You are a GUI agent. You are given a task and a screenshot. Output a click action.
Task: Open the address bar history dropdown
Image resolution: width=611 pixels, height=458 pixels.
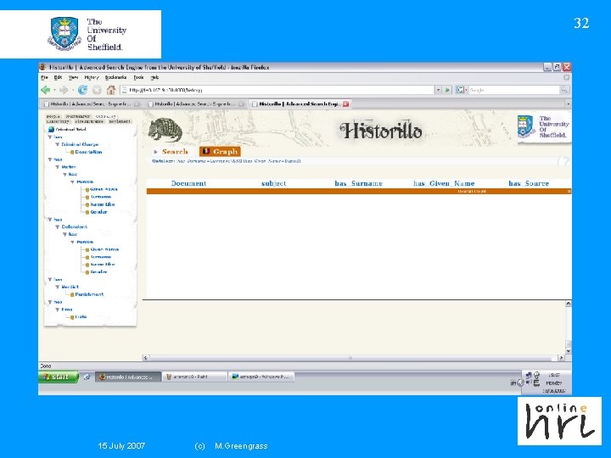[x=439, y=90]
